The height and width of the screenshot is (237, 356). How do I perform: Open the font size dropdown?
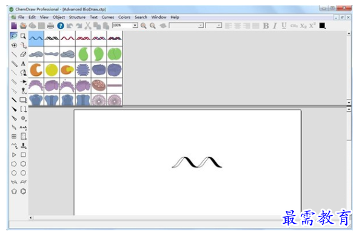point(219,26)
